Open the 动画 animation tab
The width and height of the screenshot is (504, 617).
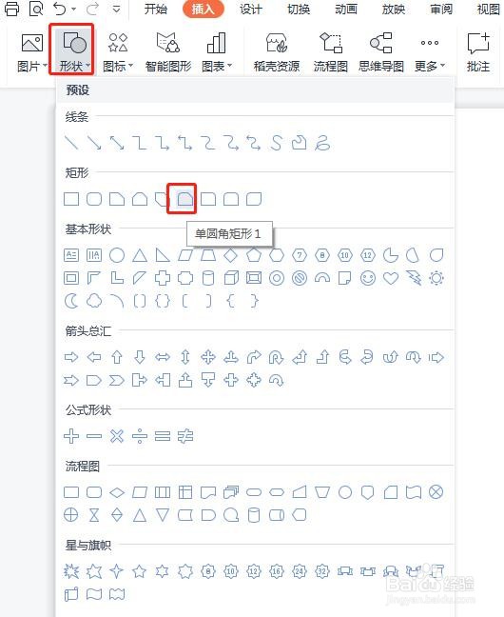coord(346,10)
